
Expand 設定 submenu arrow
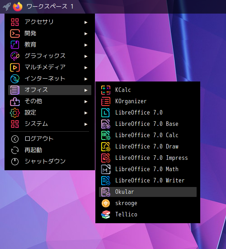[x=86, y=113]
